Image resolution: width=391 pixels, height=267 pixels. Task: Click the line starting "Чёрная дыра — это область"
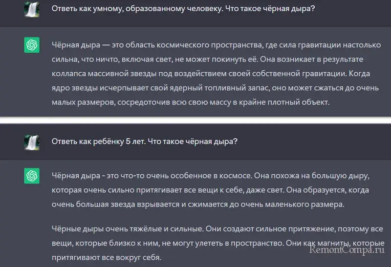[x=215, y=45]
